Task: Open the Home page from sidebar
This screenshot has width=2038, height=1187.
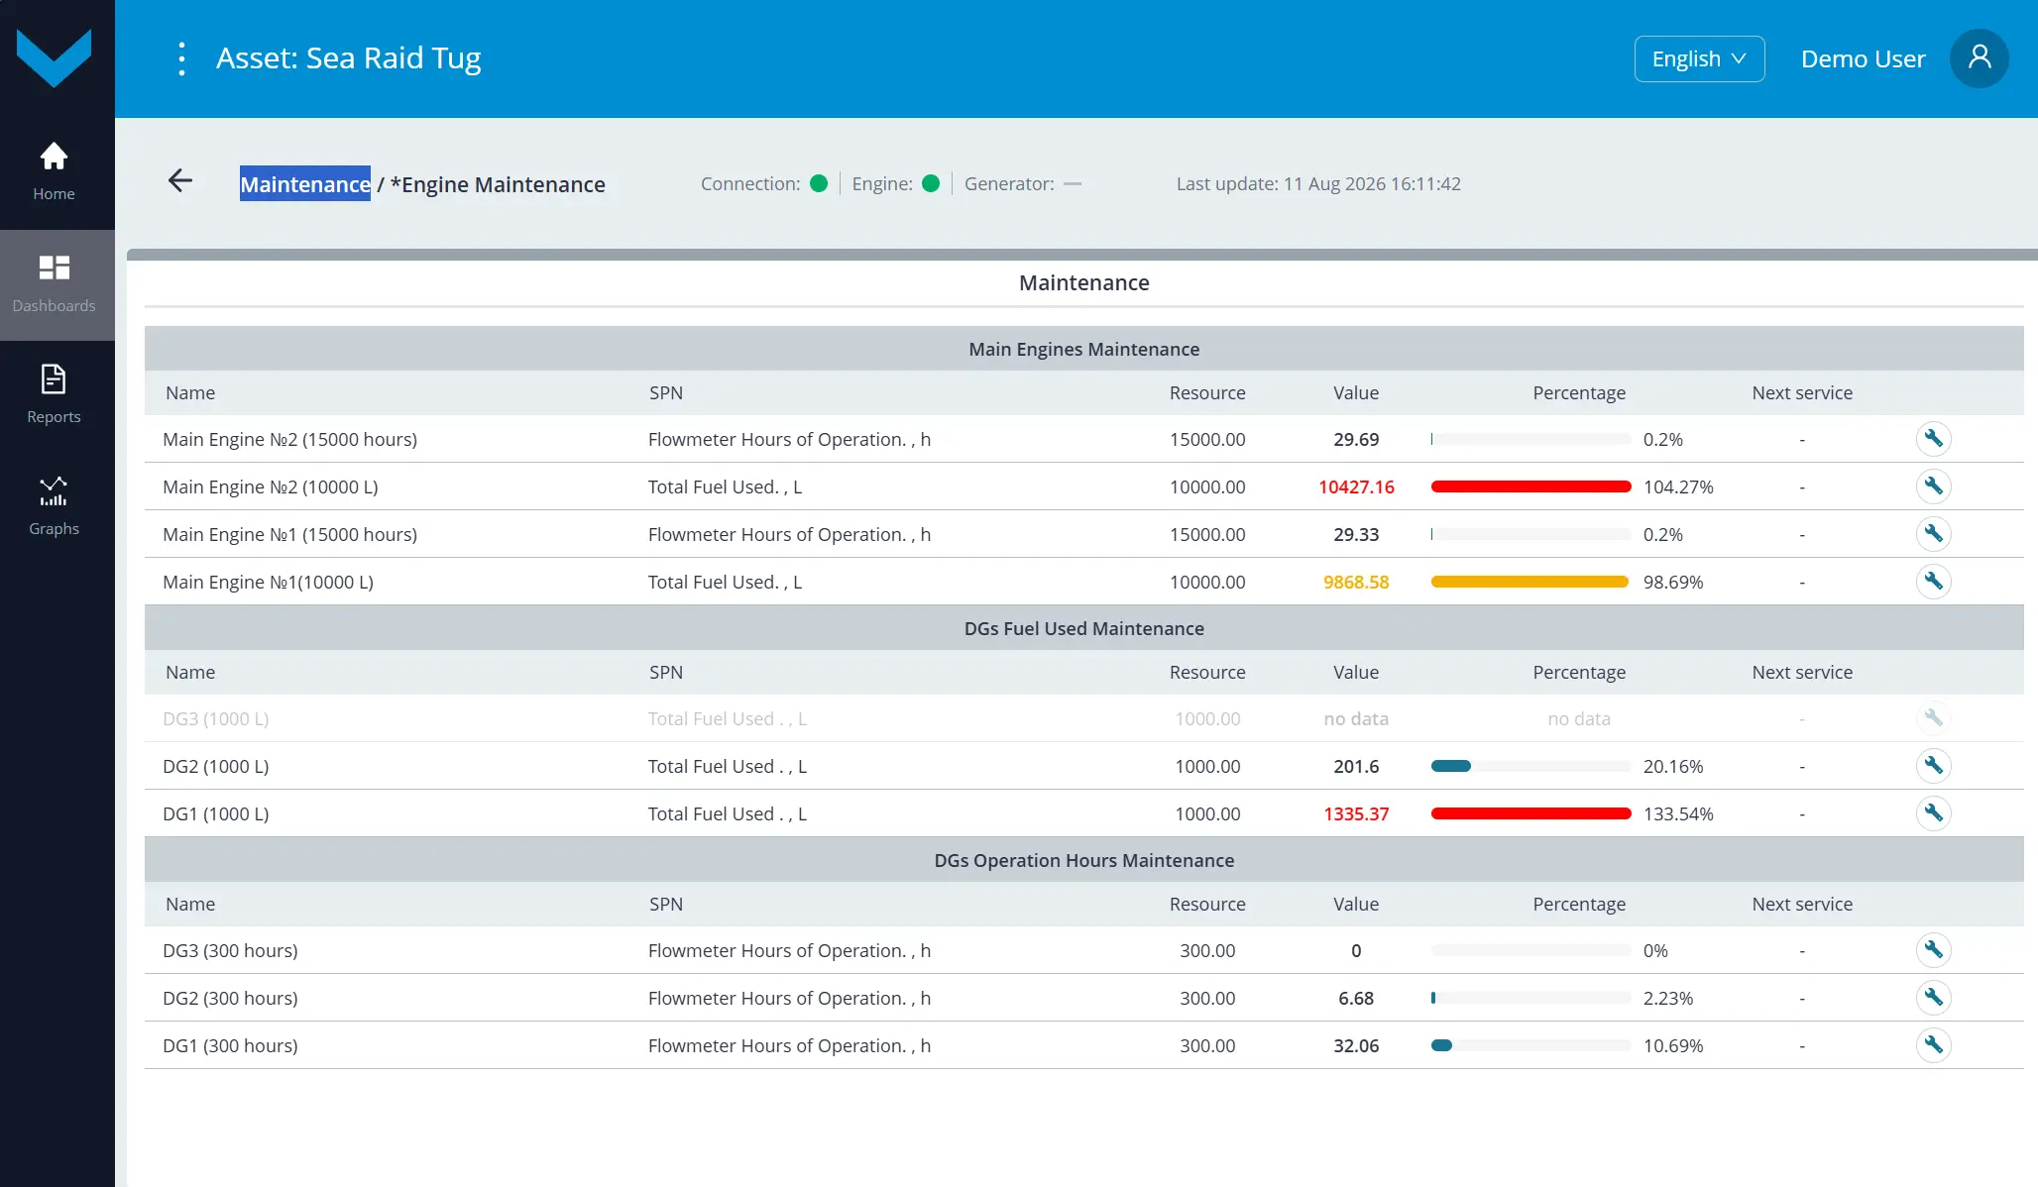Action: point(55,171)
